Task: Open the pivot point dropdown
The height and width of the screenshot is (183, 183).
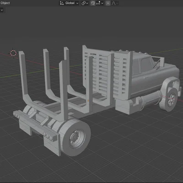Action: click(85, 3)
